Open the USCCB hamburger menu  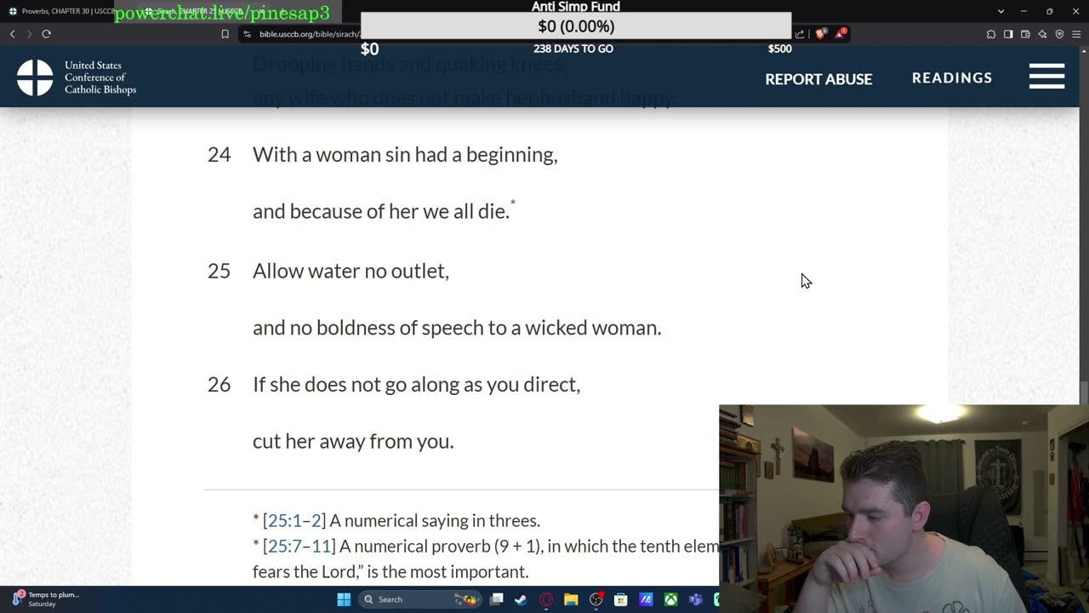pyautogui.click(x=1046, y=77)
